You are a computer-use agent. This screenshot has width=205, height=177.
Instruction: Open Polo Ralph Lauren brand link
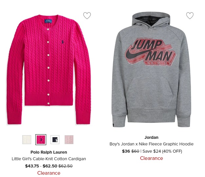49,152
